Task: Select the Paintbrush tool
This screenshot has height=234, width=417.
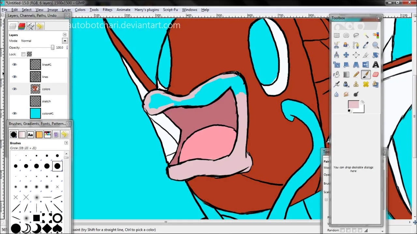Action: 366,75
